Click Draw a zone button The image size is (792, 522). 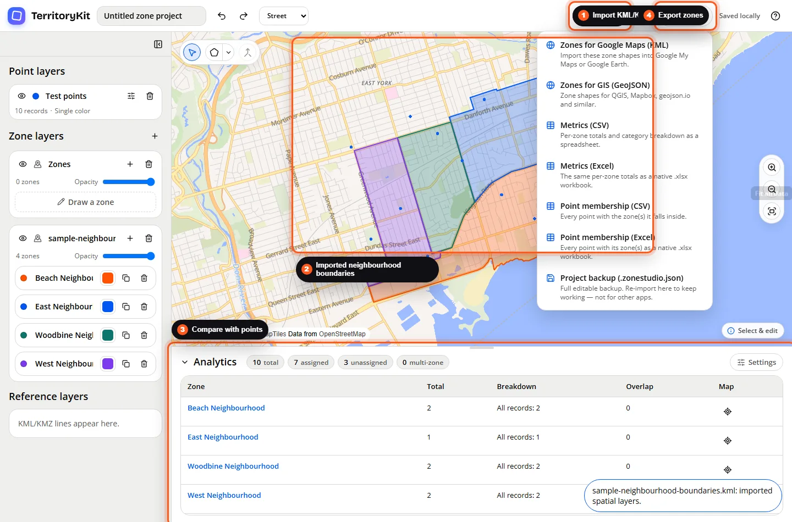pos(85,202)
